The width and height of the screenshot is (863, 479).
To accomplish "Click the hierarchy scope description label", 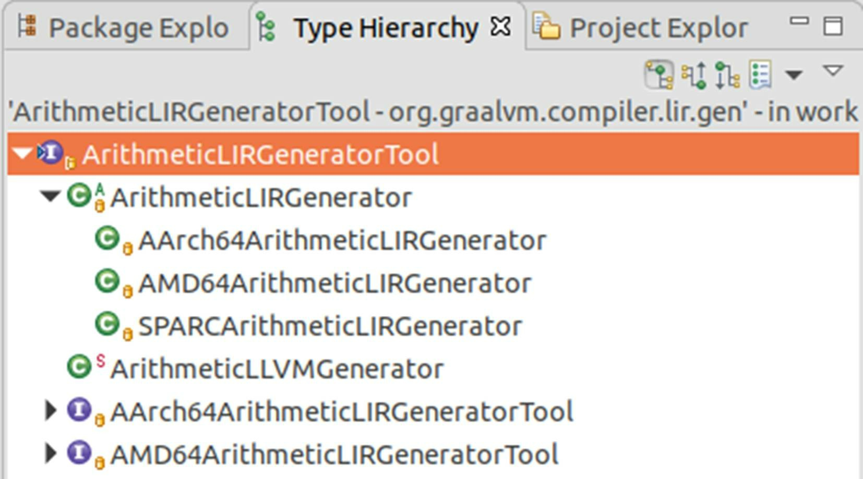I will pos(433,112).
